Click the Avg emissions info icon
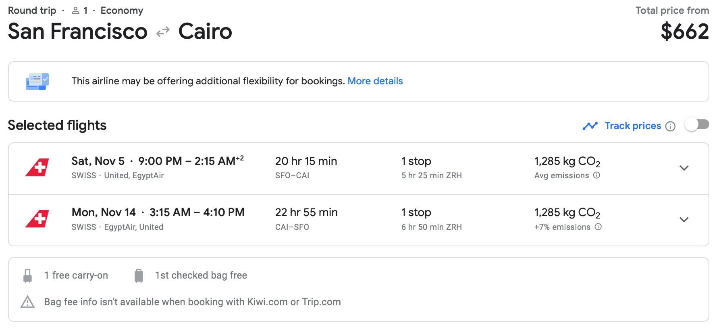The width and height of the screenshot is (719, 329). [597, 175]
